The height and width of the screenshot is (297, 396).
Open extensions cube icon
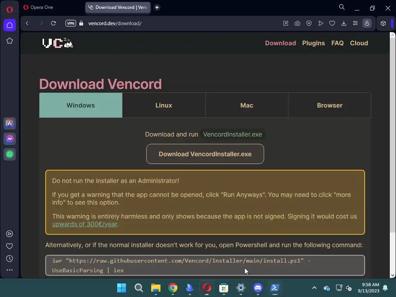[x=383, y=23]
